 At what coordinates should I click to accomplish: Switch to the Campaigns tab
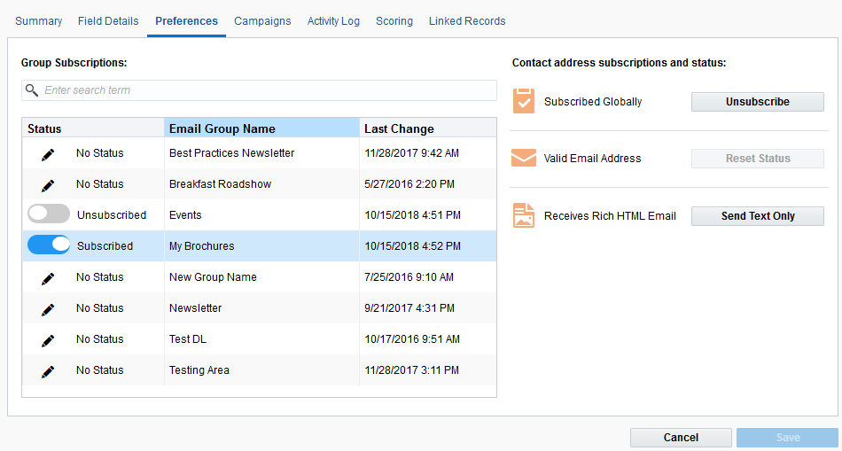pyautogui.click(x=262, y=21)
